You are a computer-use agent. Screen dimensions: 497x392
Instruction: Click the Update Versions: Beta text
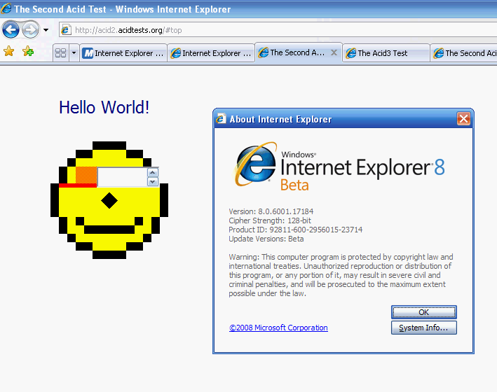[x=266, y=239]
